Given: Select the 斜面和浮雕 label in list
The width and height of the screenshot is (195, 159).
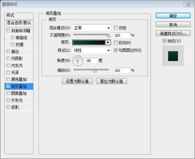Looking at the screenshot, I should [x=21, y=31].
